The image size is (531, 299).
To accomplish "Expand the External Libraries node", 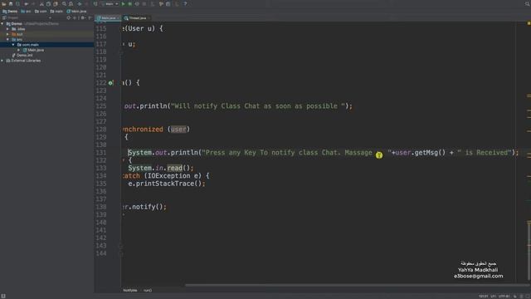I will coord(2,61).
